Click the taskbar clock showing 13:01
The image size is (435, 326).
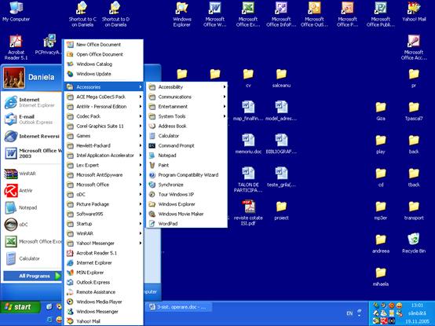click(x=417, y=306)
